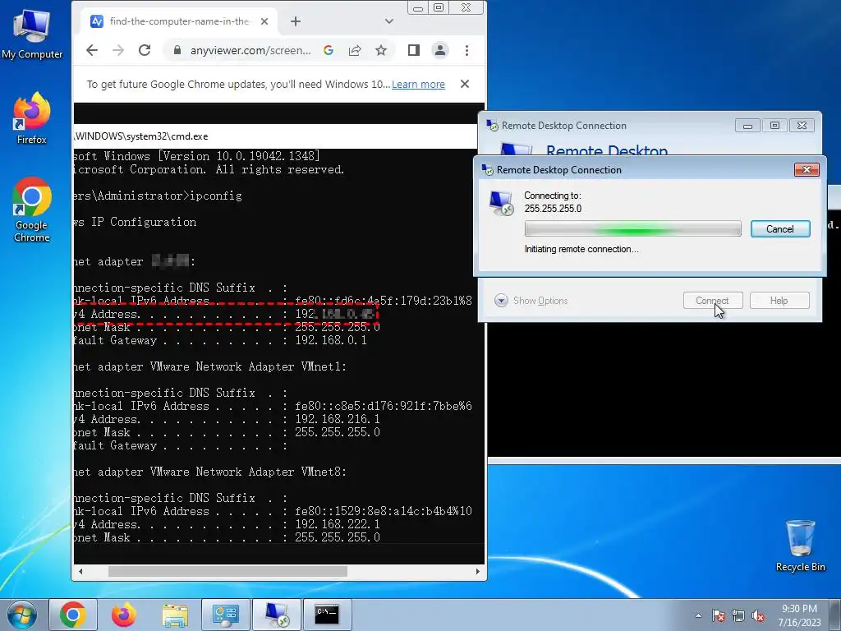Close the connecting dialog
This screenshot has height=631, width=841.
pos(807,169)
